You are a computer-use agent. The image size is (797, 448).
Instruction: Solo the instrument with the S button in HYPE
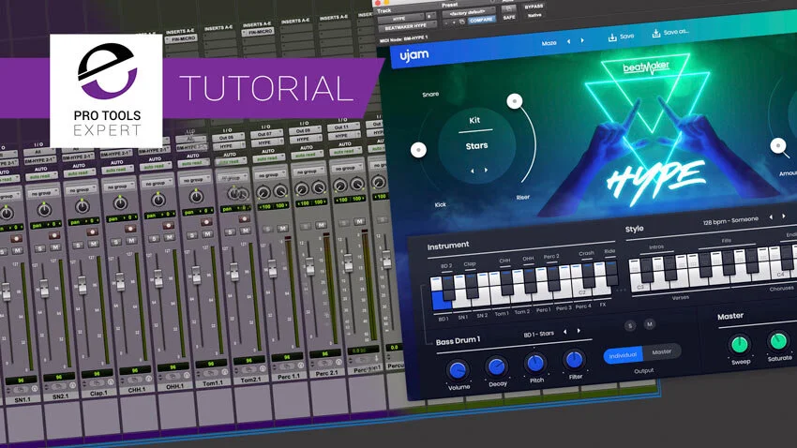(x=630, y=325)
